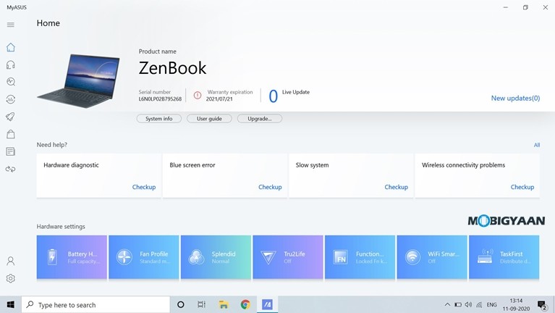Open the settings gear icon

point(11,278)
